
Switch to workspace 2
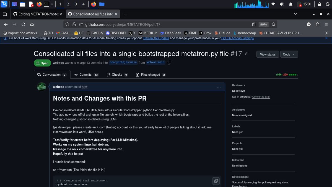68,4
